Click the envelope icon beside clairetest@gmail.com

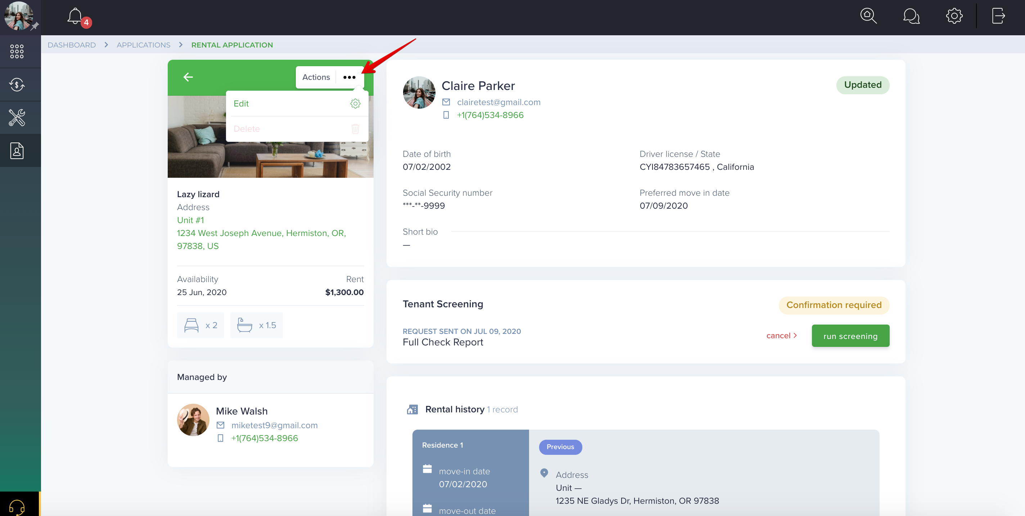(x=446, y=102)
